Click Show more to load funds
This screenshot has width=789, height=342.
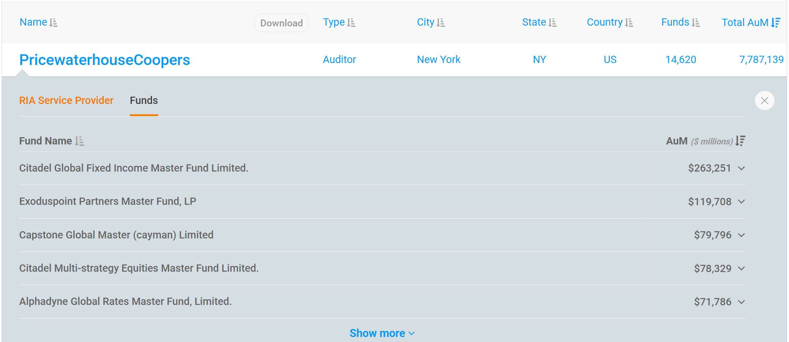click(381, 333)
